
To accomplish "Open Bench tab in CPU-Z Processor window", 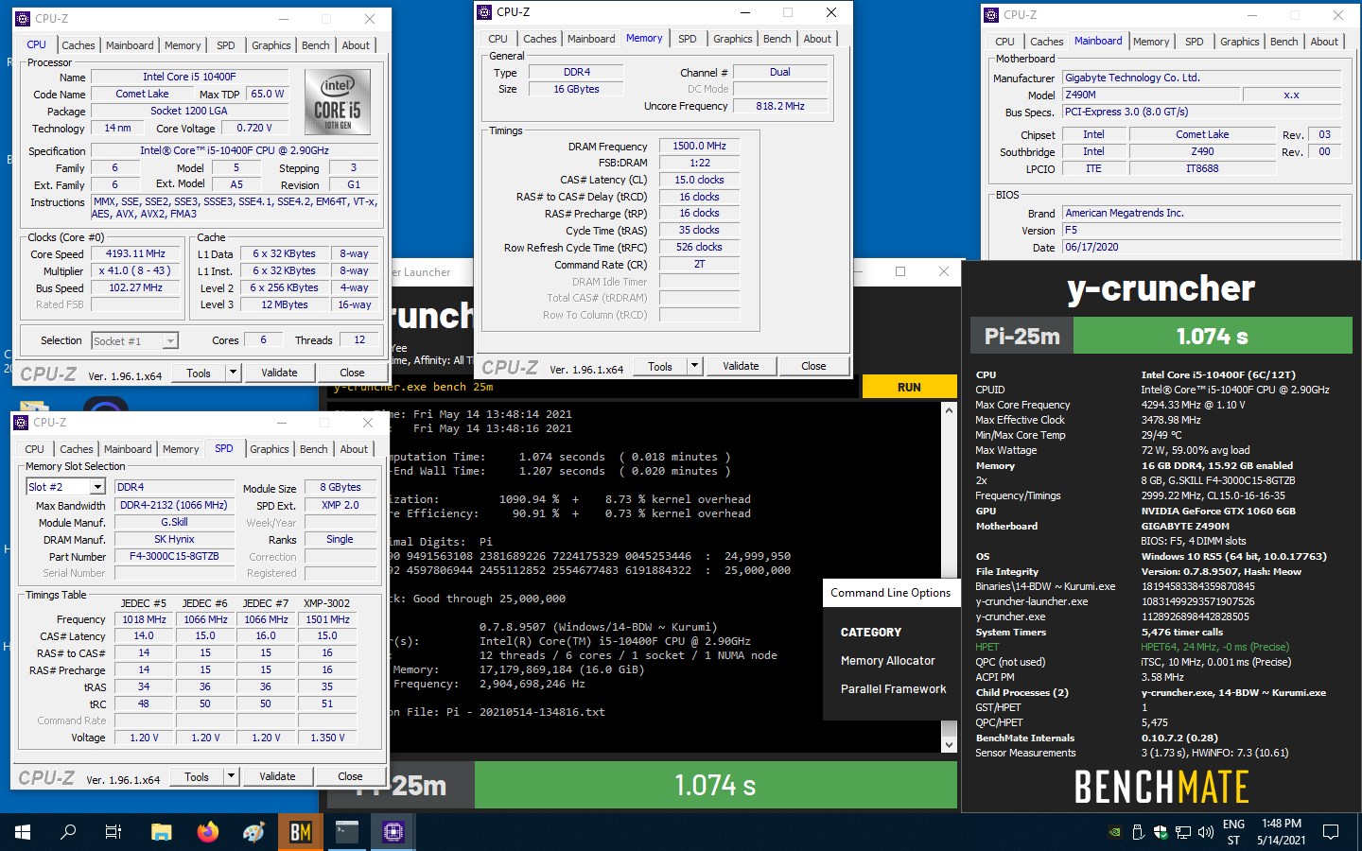I will (x=316, y=45).
